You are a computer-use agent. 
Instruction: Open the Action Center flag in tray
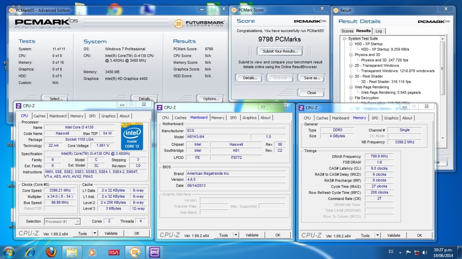pyautogui.click(x=409, y=252)
